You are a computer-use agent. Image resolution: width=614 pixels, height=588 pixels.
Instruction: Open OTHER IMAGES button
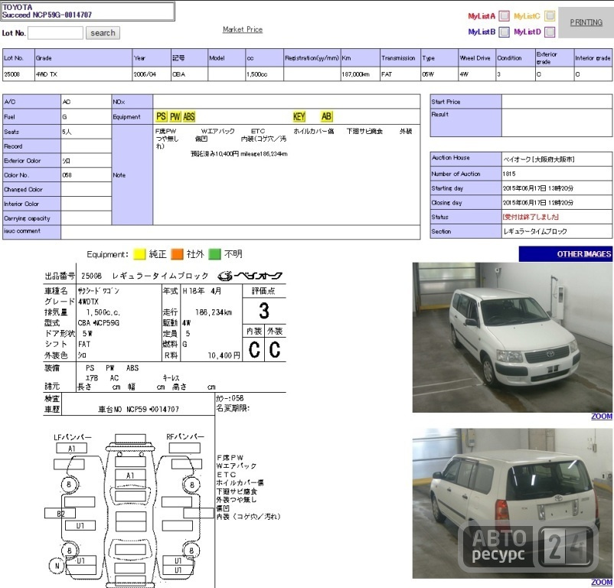click(x=566, y=254)
